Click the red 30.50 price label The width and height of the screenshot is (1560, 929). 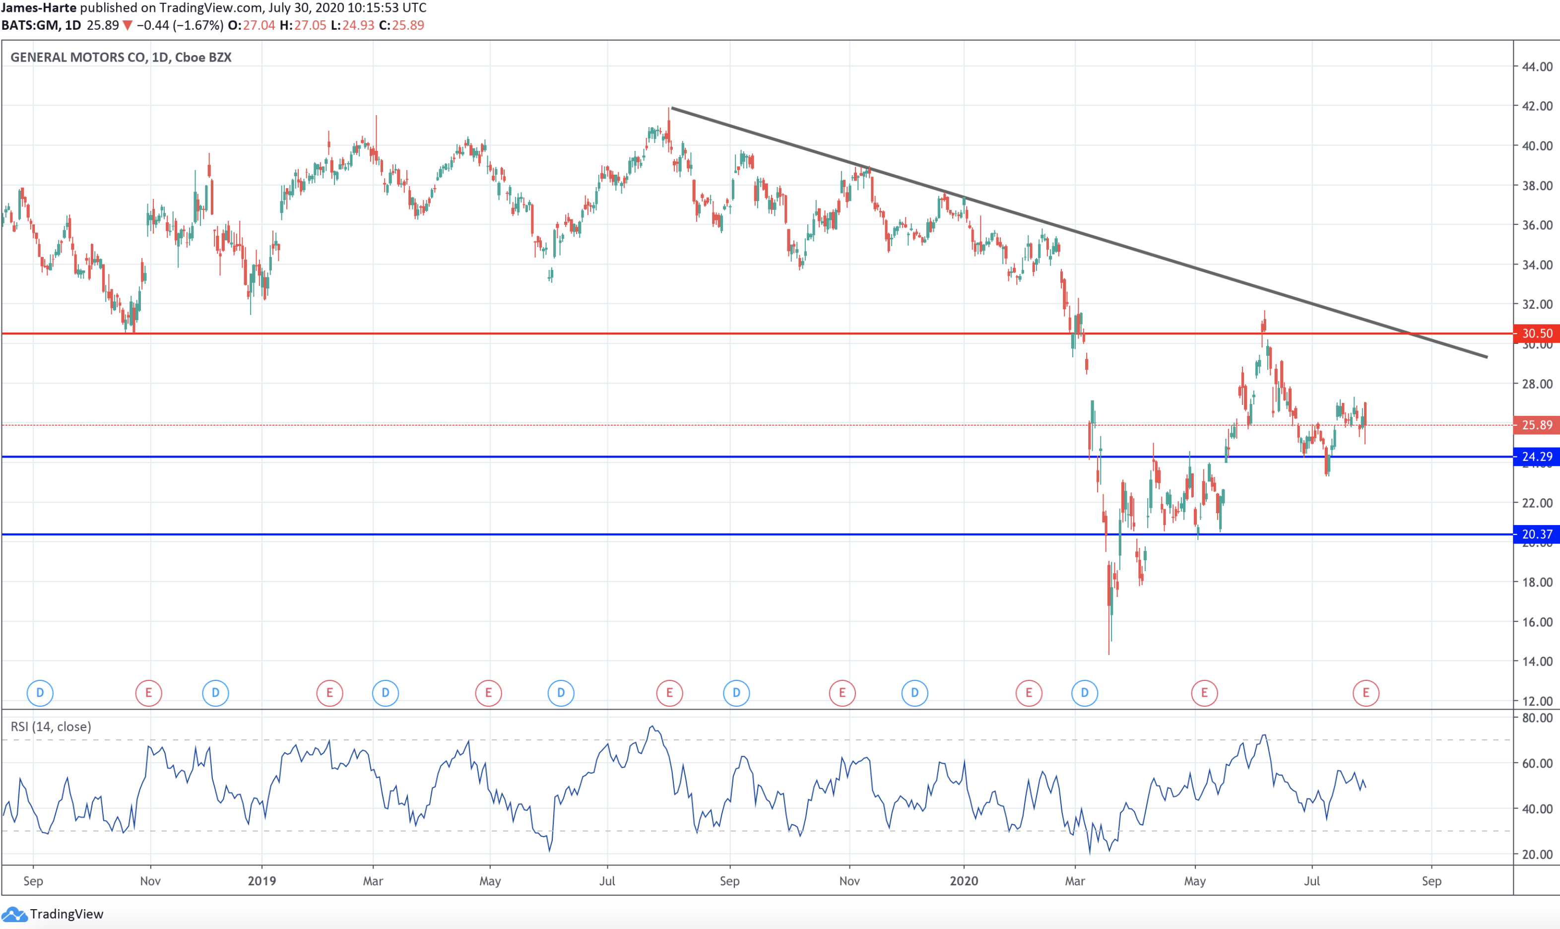tap(1536, 333)
